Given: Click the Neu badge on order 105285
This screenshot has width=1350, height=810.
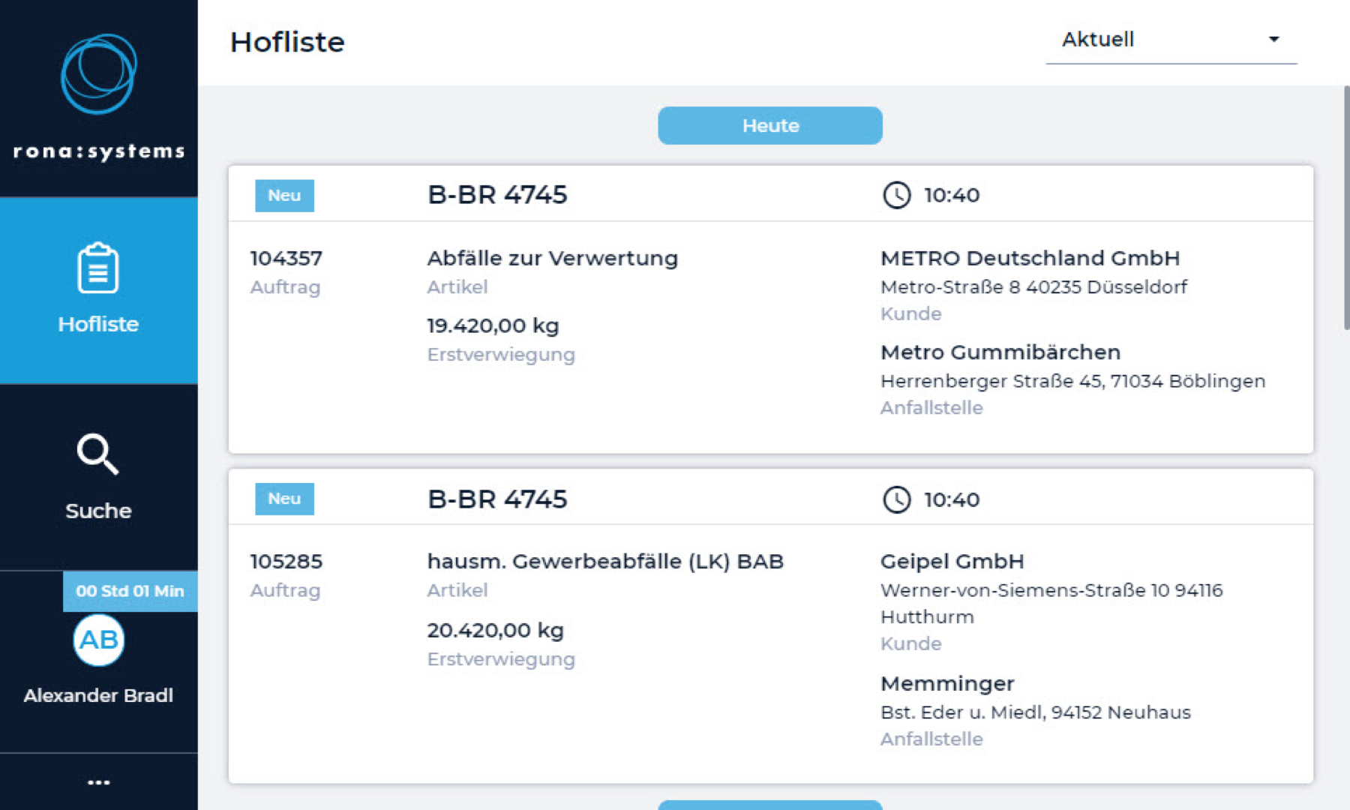Looking at the screenshot, I should coord(284,499).
